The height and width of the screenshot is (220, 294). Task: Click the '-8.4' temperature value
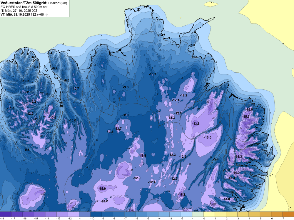point(36,67)
